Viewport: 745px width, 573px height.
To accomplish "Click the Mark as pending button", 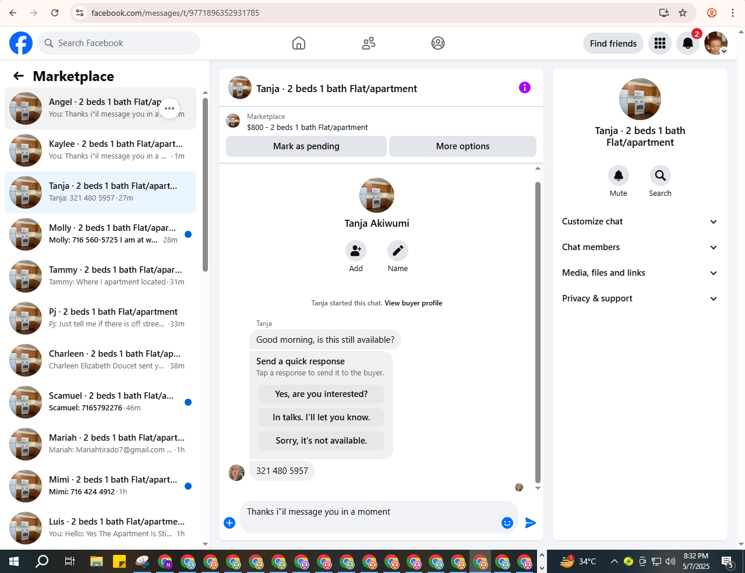I will tap(306, 146).
